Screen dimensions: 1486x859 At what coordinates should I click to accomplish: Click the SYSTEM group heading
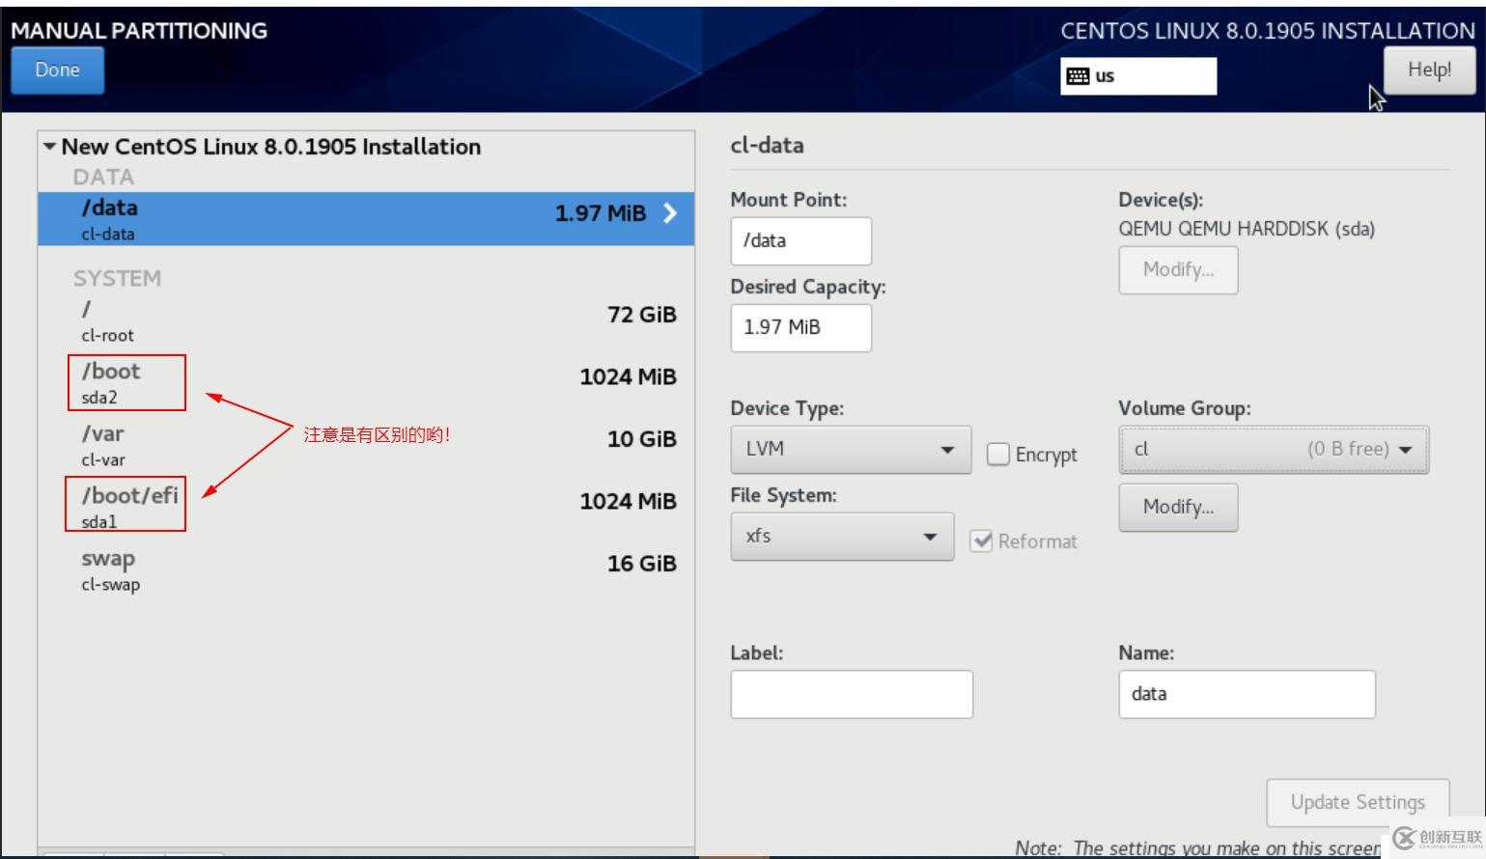pyautogui.click(x=117, y=279)
